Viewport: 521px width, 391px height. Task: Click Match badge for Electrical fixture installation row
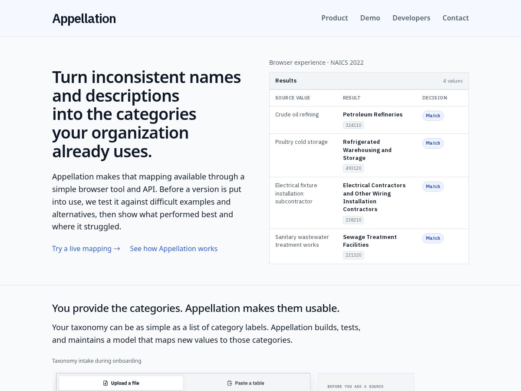[433, 186]
